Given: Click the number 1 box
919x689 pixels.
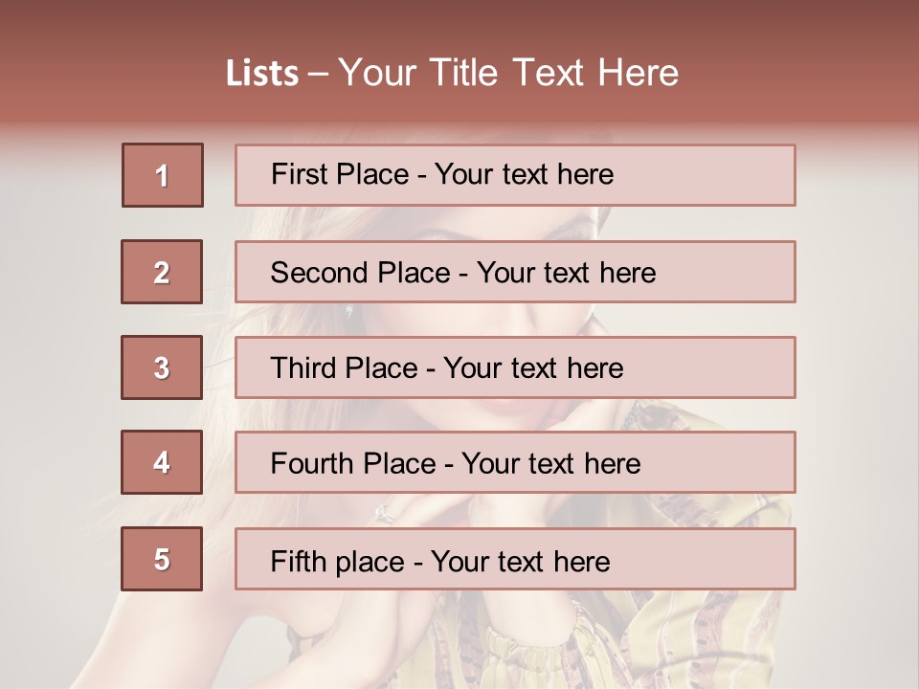Looking at the screenshot, I should (163, 175).
